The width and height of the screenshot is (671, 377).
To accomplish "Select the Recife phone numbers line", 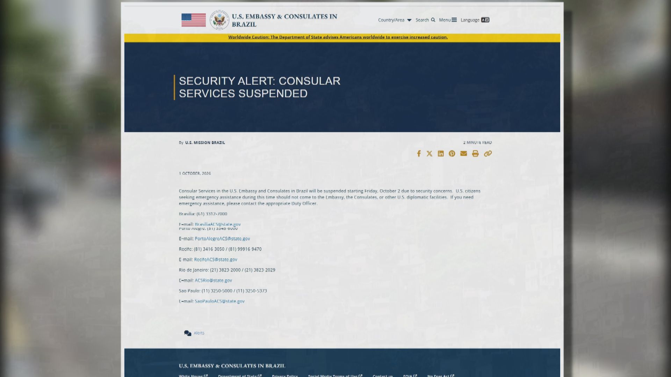I will 220,249.
